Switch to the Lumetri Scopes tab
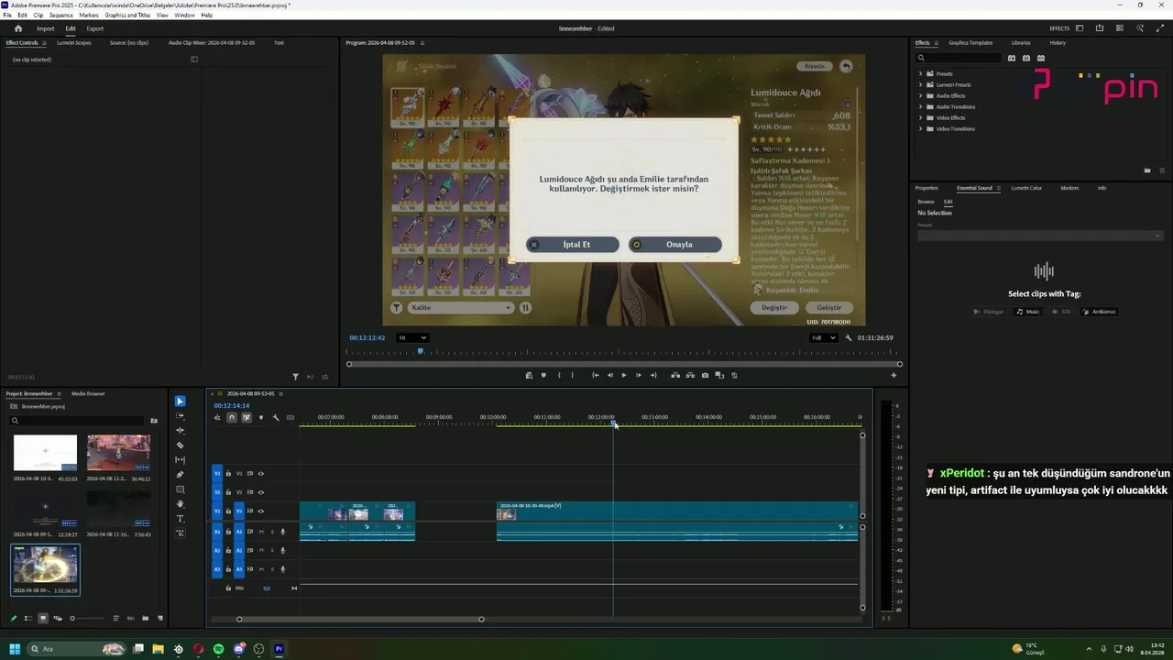Image resolution: width=1173 pixels, height=660 pixels. click(73, 42)
